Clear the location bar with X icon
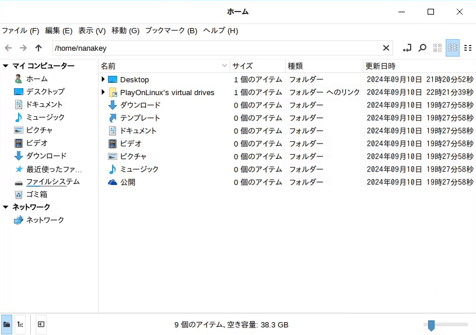This screenshot has height=335, width=476. (386, 48)
